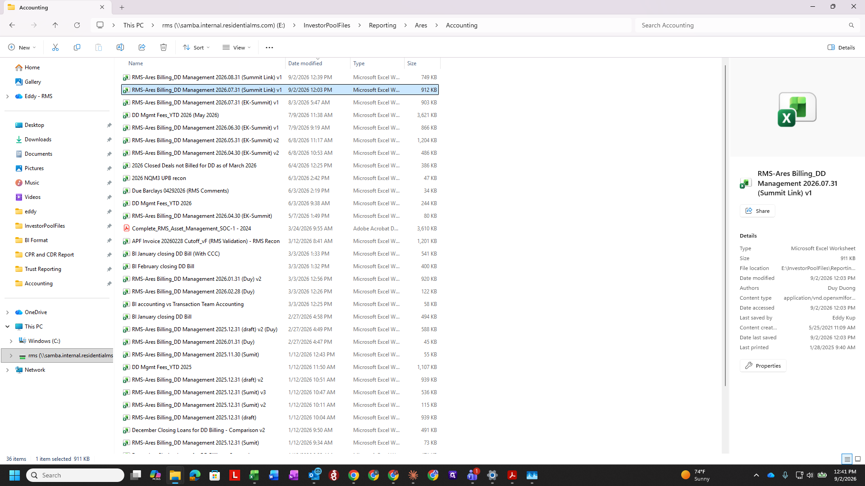The image size is (865, 486).
Task: Select DD Mgmt Fees_YTD 2026 (May 2026) file
Action: click(x=280, y=115)
